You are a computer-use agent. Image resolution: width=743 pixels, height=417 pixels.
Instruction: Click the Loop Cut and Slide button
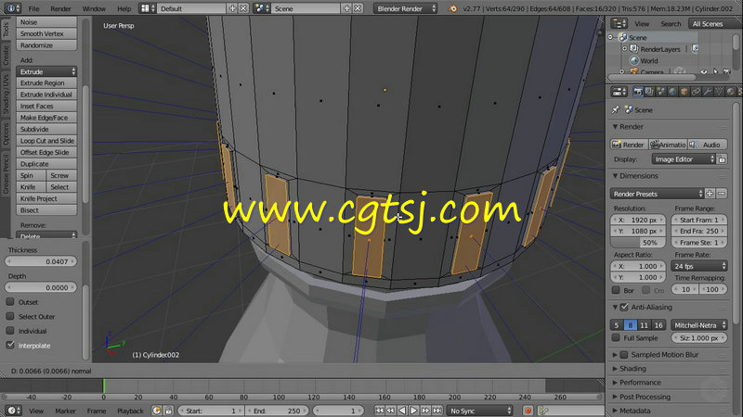46,141
